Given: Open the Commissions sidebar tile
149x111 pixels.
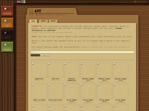Looking at the screenshot, I should [7, 47].
